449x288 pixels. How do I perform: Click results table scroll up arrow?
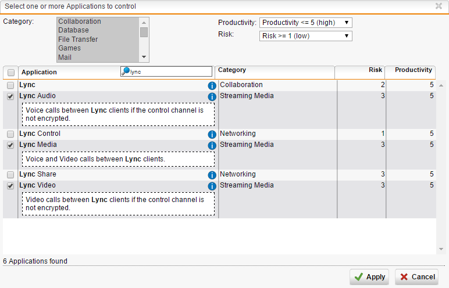coord(441,85)
